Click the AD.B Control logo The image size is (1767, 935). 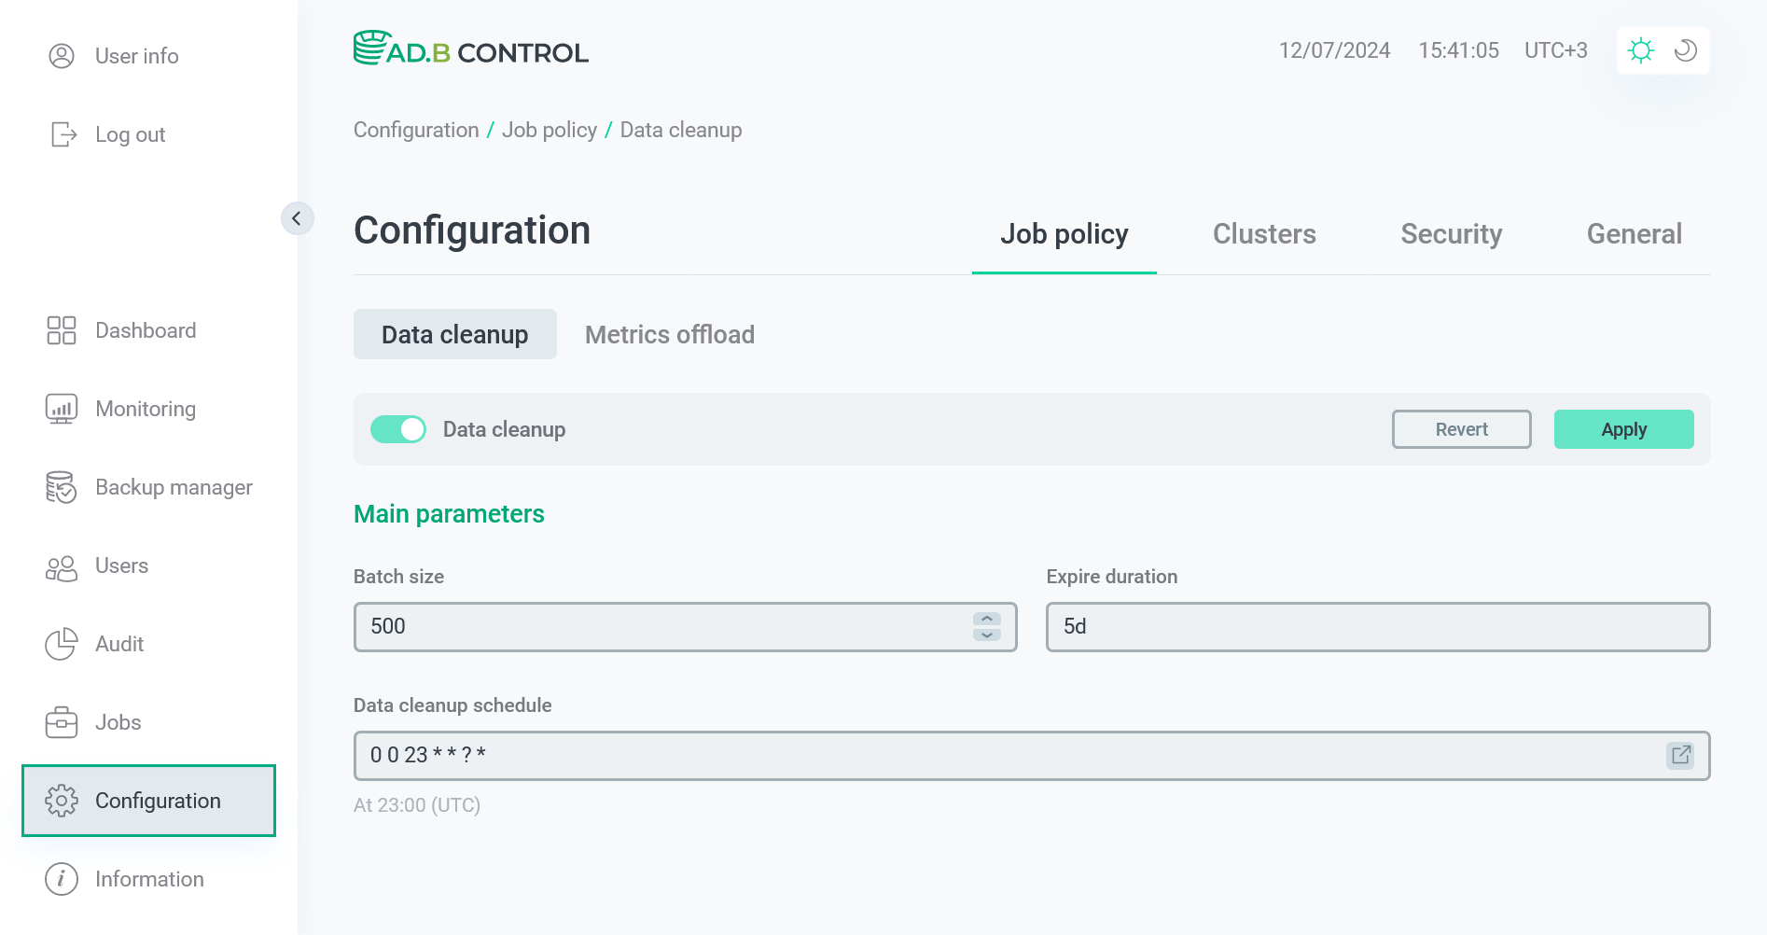coord(470,49)
